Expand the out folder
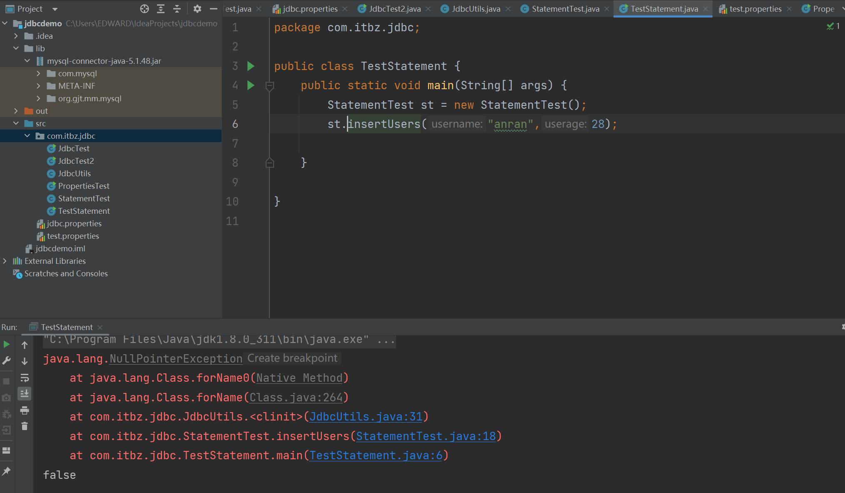Screen dimensions: 845x493 [16, 111]
